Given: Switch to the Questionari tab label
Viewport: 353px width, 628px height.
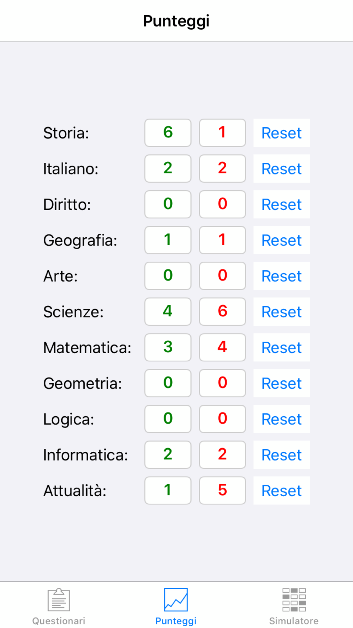Looking at the screenshot, I should click(x=59, y=621).
